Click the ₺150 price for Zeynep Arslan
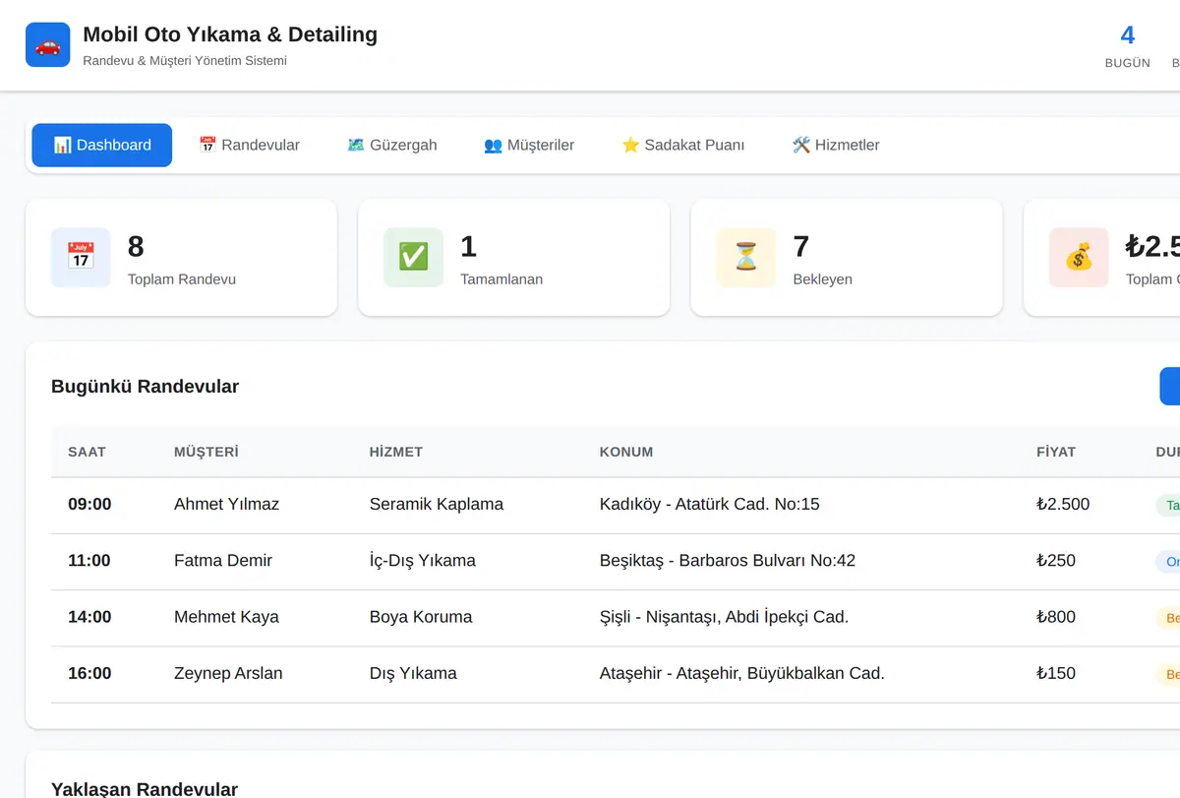The height and width of the screenshot is (798, 1180). [1056, 674]
